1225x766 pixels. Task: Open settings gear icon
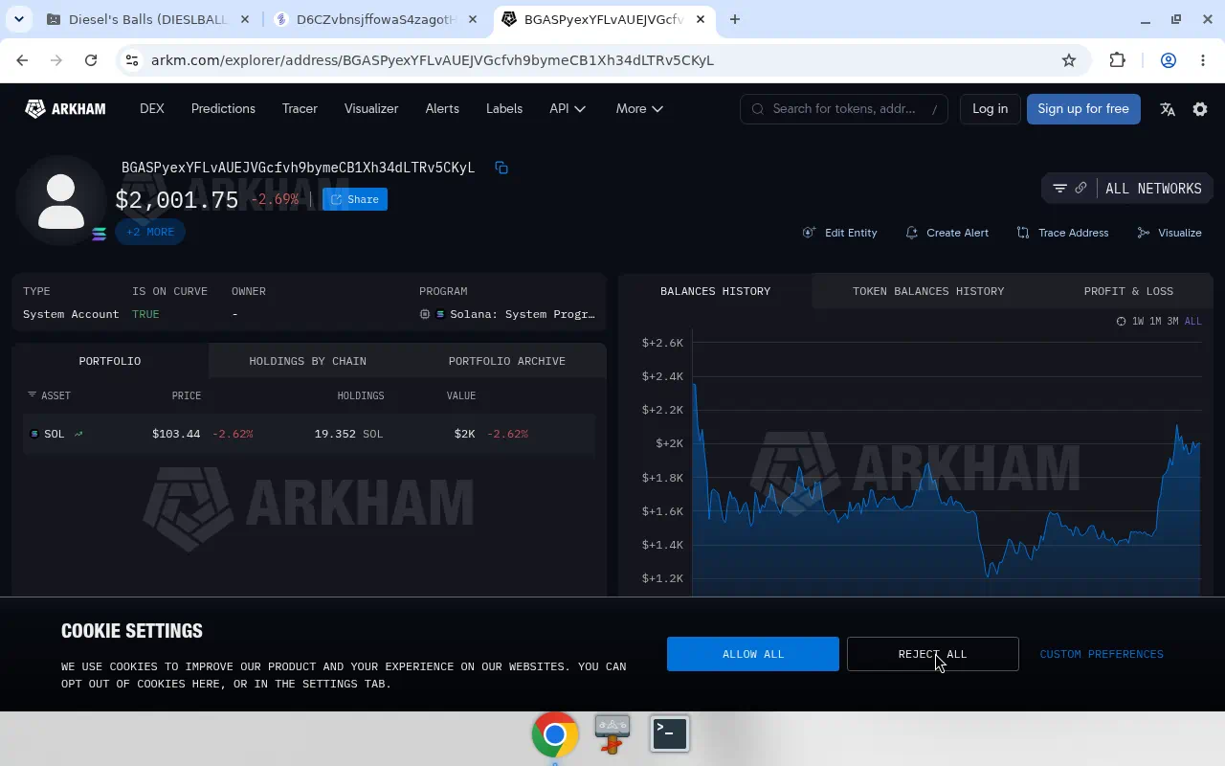point(1200,109)
